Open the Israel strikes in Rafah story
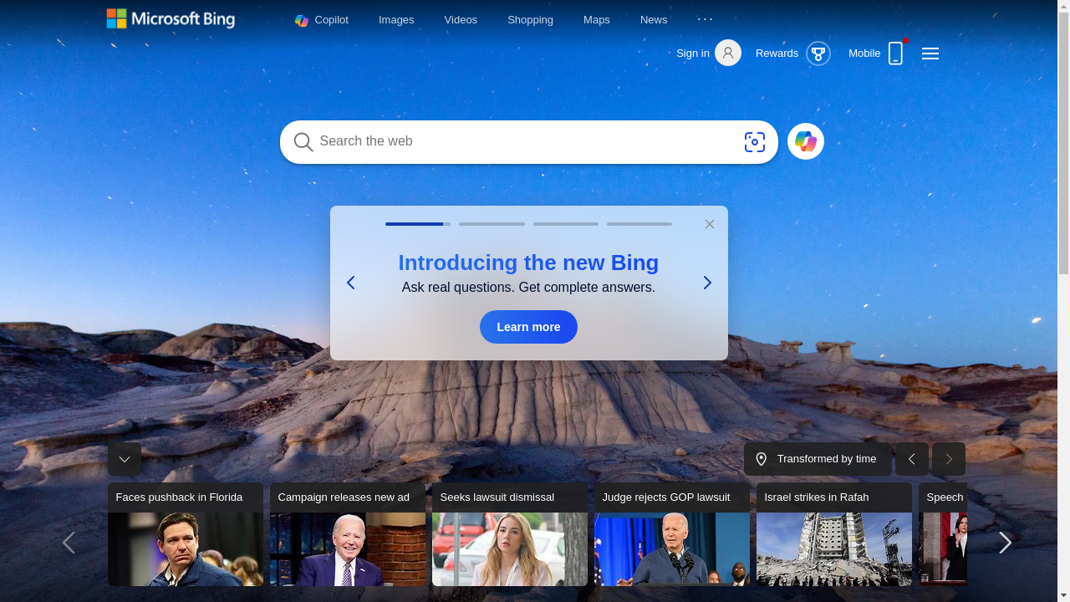 tap(833, 533)
